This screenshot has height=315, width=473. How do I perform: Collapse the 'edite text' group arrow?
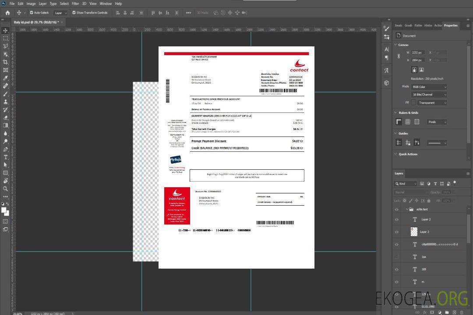(x=406, y=209)
